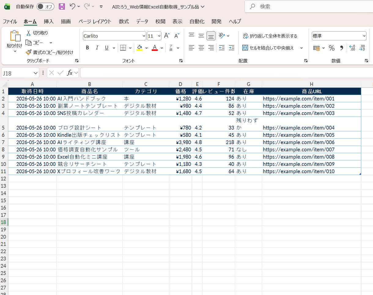
Task: Click the Save floppy disk icon
Action: [62, 6]
